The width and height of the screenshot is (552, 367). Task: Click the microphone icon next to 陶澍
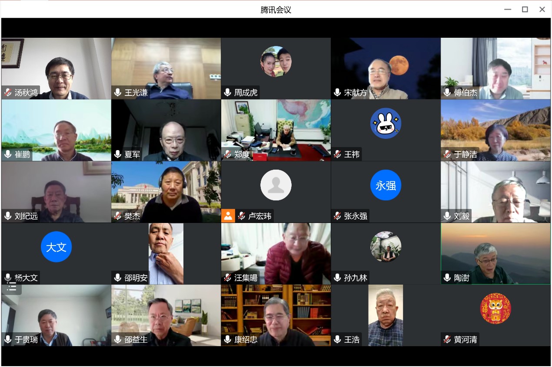447,278
